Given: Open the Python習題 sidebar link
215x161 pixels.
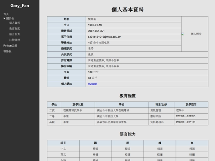Looking at the screenshot, I should click(10, 46).
